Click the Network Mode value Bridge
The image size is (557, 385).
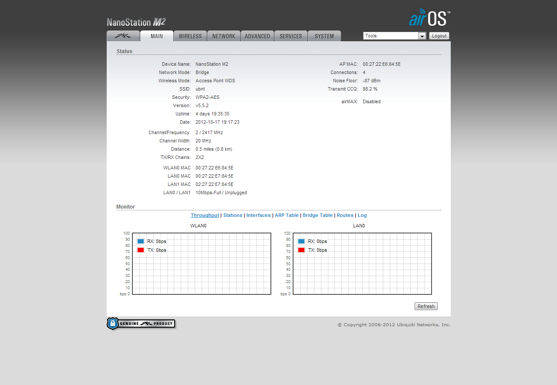(x=202, y=72)
